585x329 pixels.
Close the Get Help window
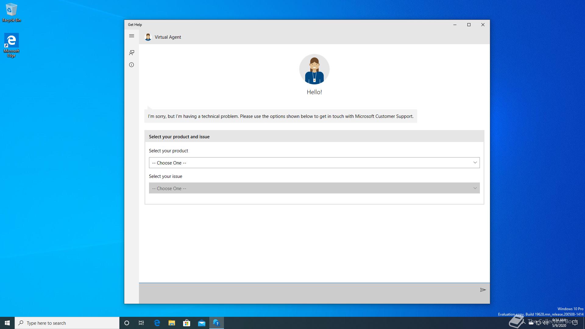pos(483,25)
